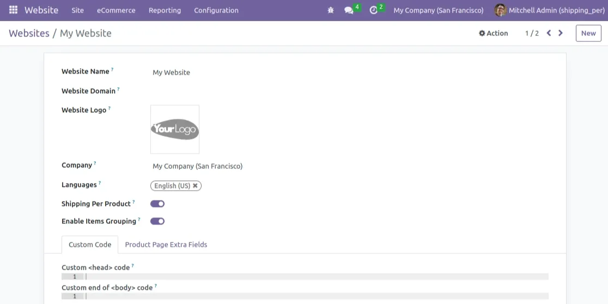Click the Website Name input field
The height and width of the screenshot is (304, 608).
(349, 72)
